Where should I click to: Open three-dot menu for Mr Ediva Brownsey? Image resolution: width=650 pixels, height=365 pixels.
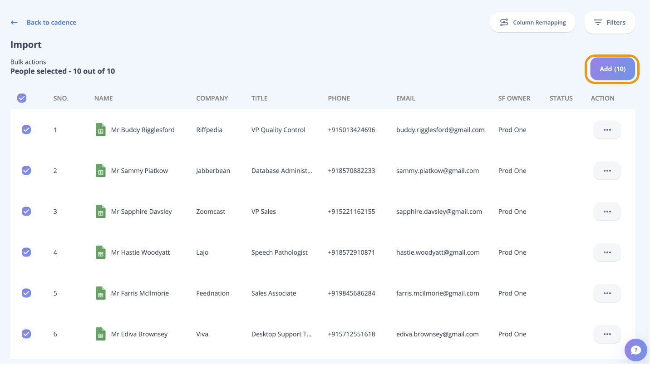pos(607,334)
